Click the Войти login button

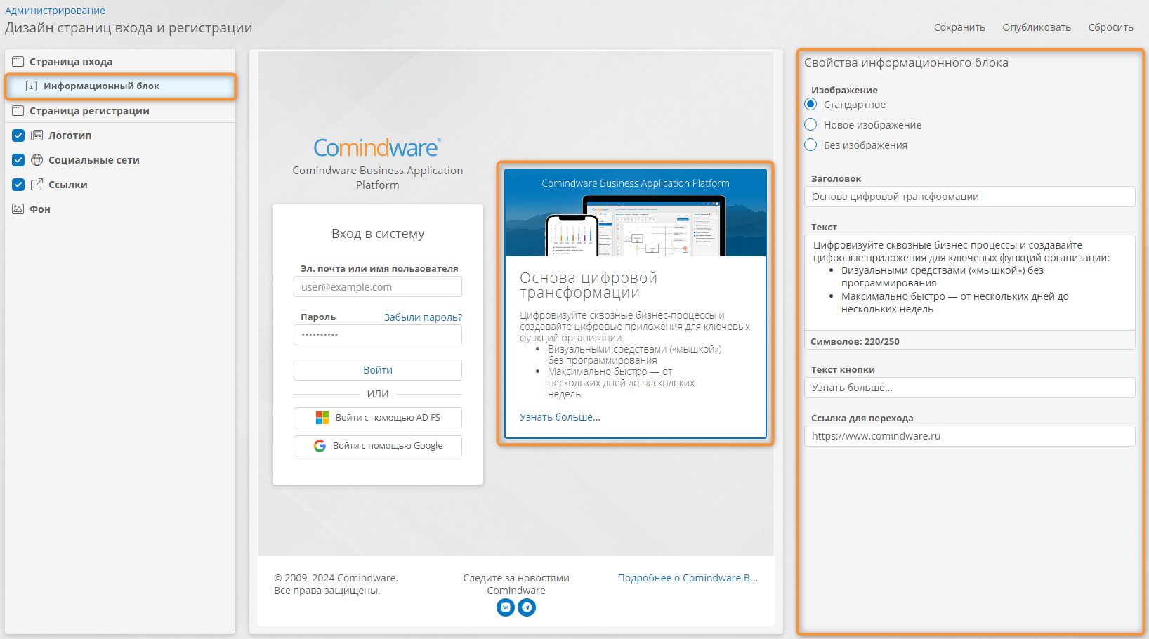coord(378,370)
